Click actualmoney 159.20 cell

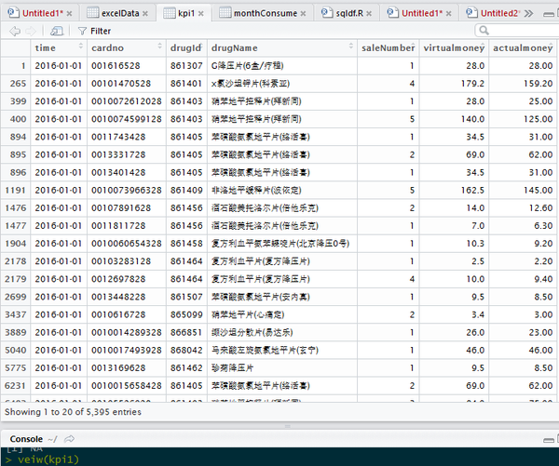[523, 84]
